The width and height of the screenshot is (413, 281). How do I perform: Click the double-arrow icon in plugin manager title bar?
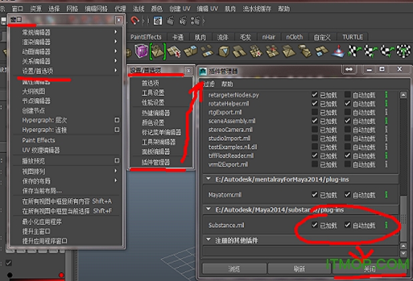[349, 70]
